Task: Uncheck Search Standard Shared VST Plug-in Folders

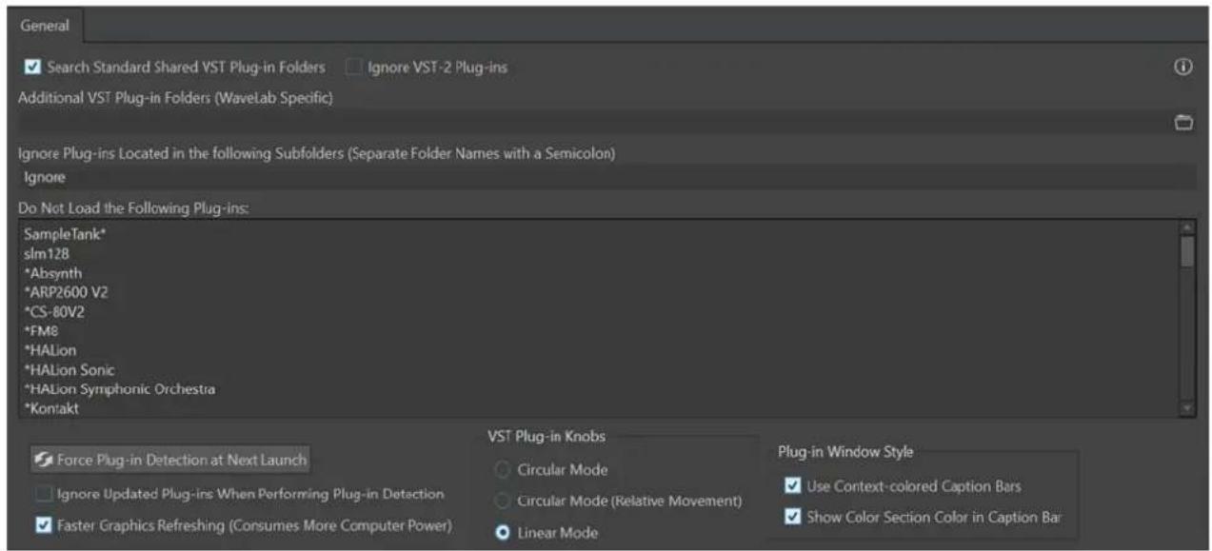Action: (34, 68)
